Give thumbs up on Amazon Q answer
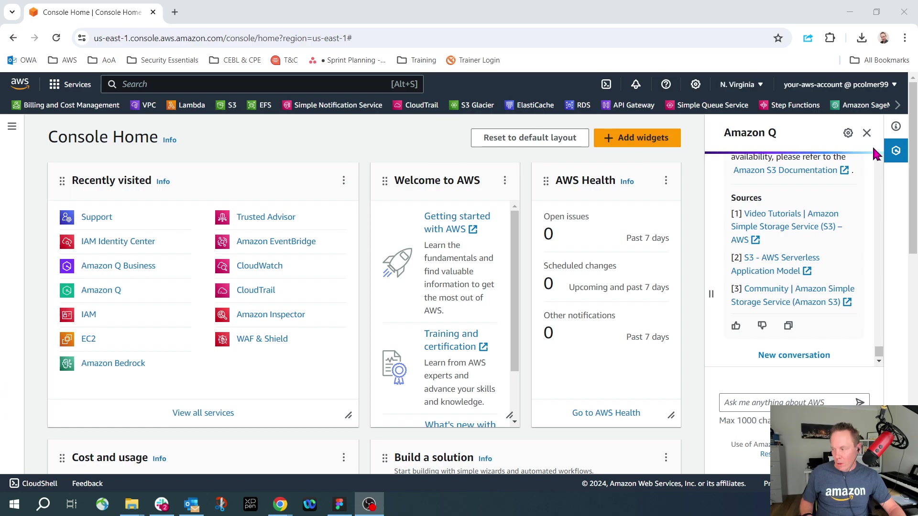This screenshot has width=918, height=516. point(736,325)
